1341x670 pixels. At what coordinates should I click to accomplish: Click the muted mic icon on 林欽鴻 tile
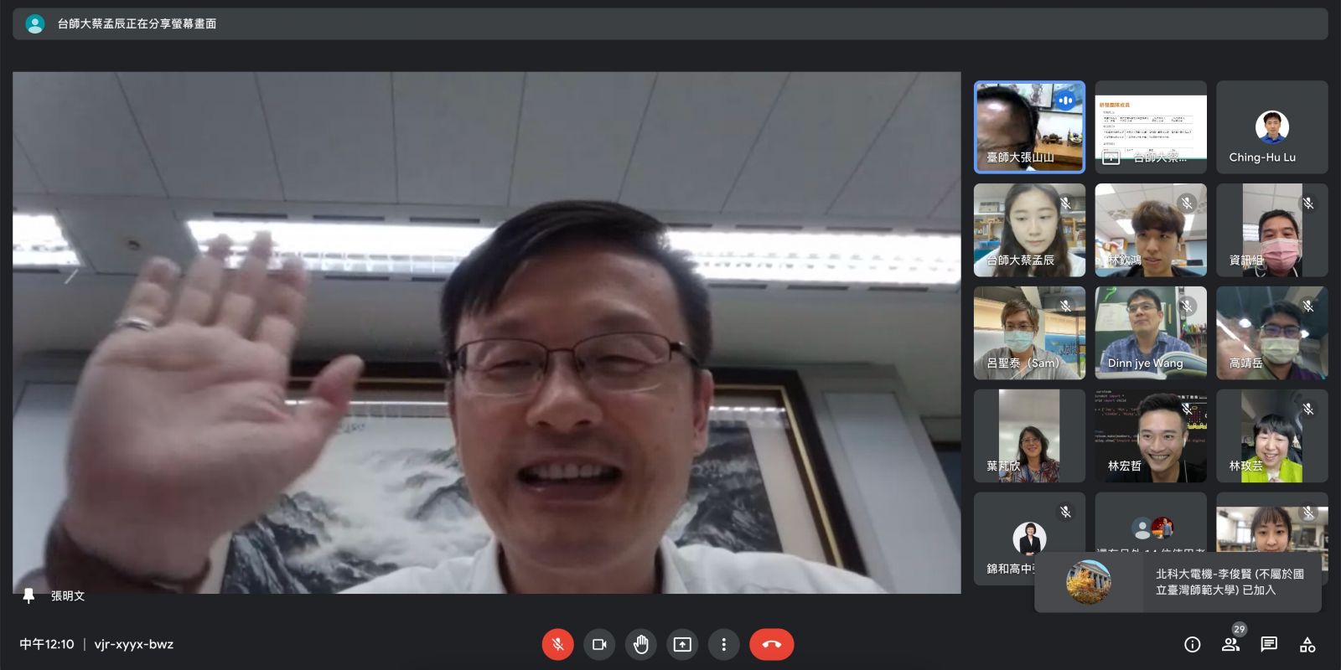coord(1187,203)
